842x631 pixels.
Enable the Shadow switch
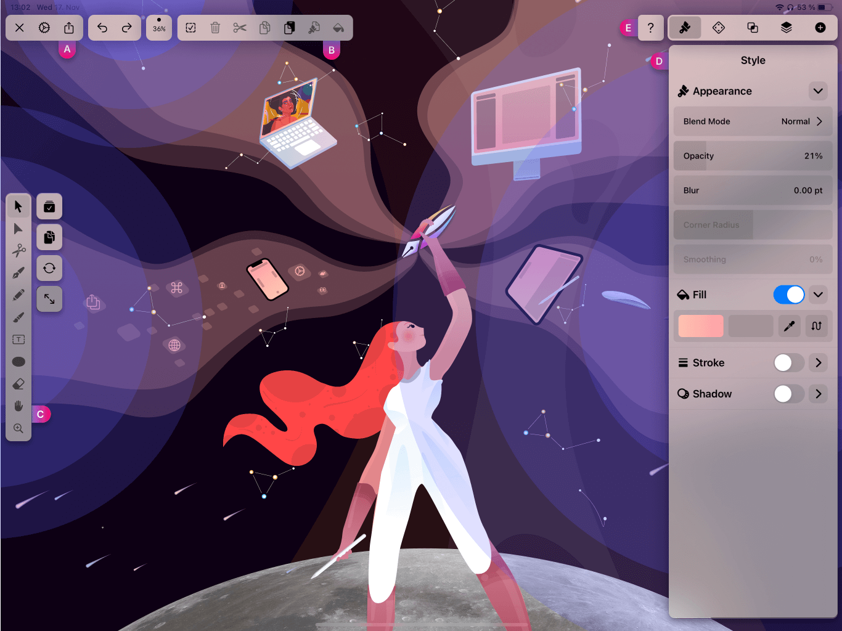(x=789, y=394)
